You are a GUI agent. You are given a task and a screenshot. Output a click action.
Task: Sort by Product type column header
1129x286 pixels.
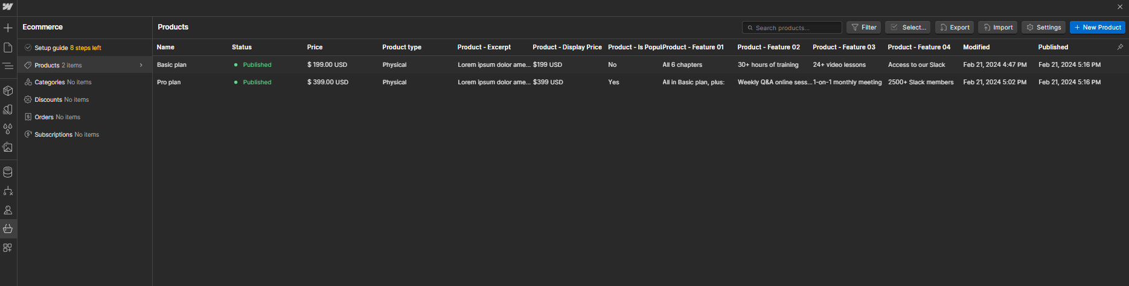coord(401,47)
